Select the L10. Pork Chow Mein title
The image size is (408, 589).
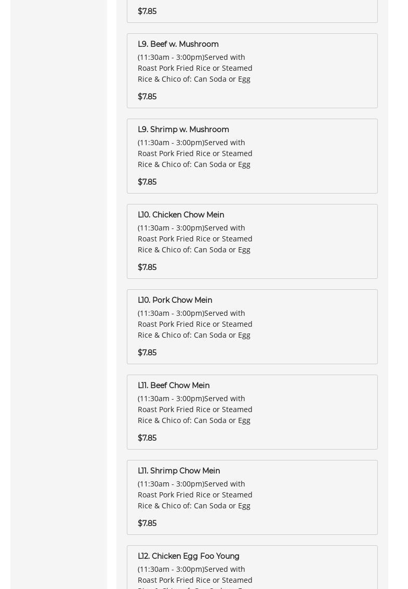[x=175, y=300]
